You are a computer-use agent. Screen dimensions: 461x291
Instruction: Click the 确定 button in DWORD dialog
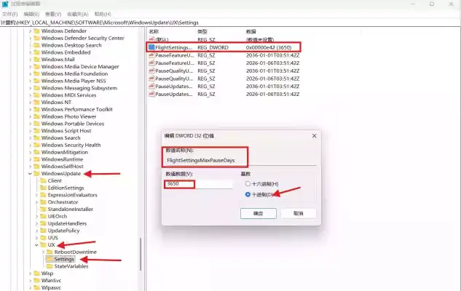click(258, 213)
